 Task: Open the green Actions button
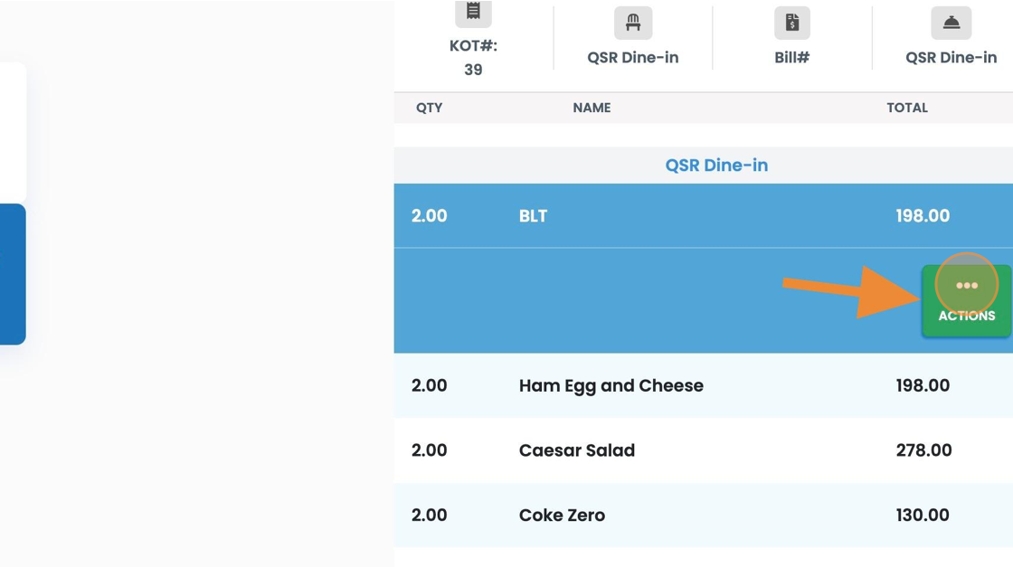[x=967, y=301]
